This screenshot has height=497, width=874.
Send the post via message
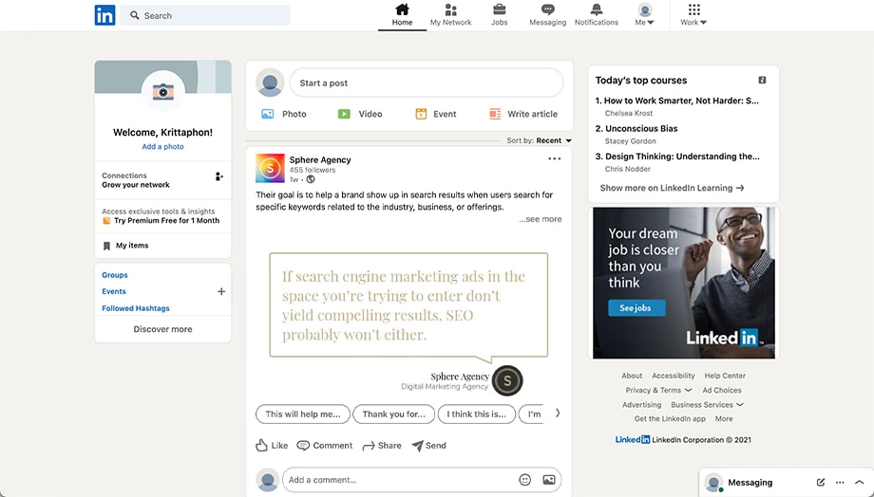click(428, 445)
